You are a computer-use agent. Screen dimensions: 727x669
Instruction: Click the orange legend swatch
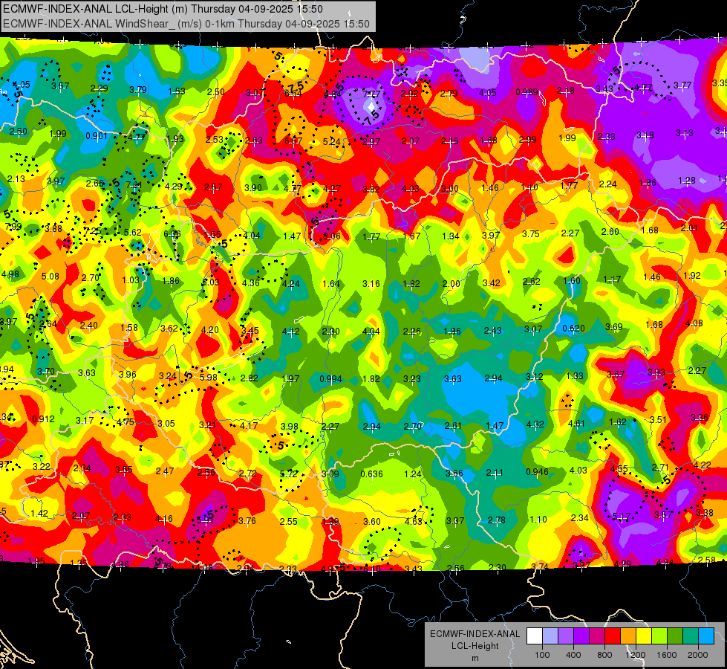(627, 636)
